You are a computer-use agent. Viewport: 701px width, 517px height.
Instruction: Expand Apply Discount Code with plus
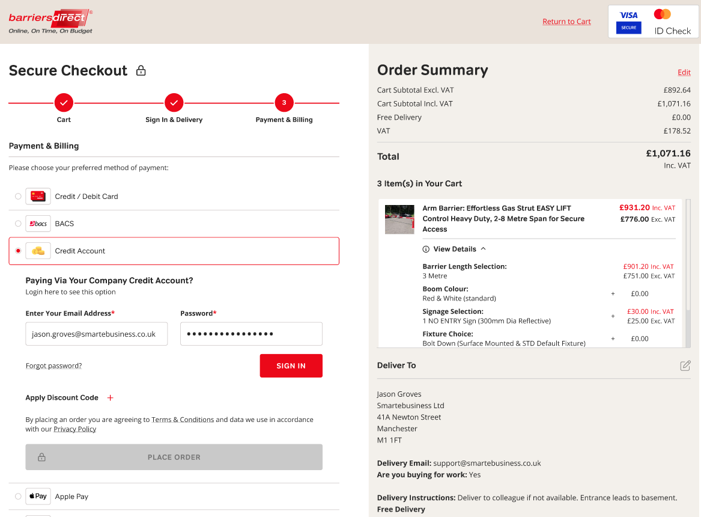(110, 398)
